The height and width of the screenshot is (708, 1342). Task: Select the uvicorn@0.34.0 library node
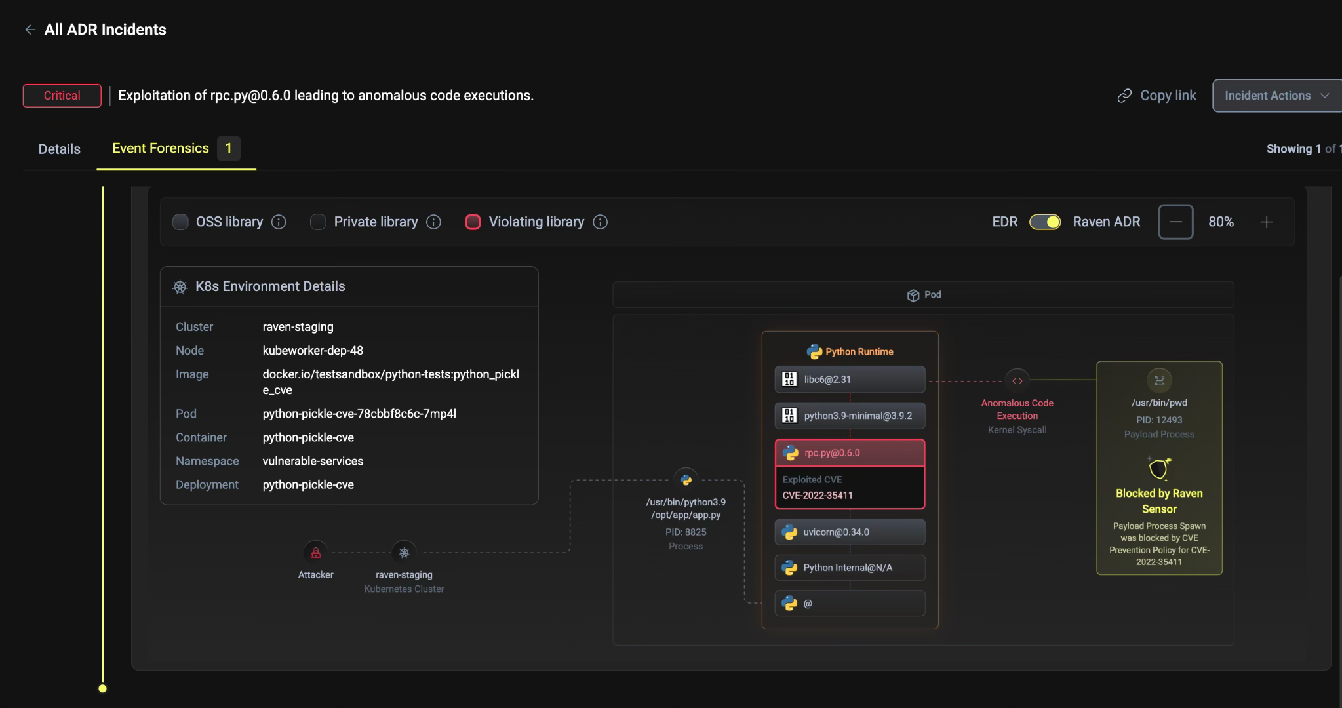click(850, 532)
